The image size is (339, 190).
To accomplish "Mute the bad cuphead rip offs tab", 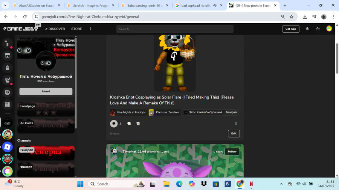I will (x=215, y=5).
